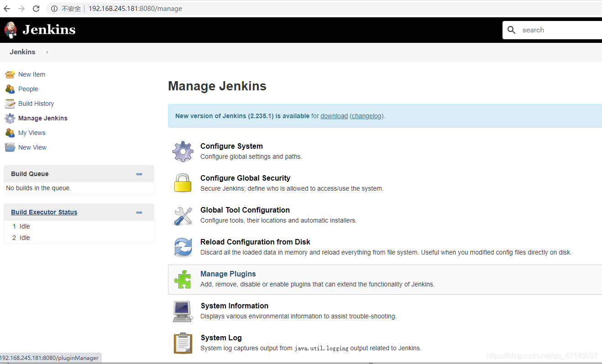The height and width of the screenshot is (364, 602).
Task: Click 'Configure global settings and paths.' description
Action: pos(251,156)
